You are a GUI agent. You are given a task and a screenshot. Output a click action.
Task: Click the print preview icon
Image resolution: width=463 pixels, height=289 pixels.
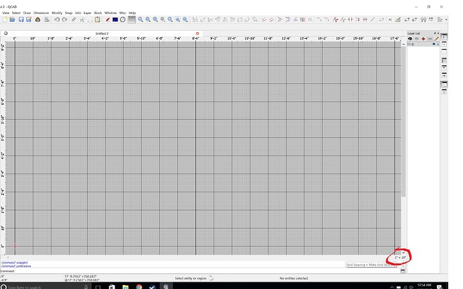click(47, 19)
